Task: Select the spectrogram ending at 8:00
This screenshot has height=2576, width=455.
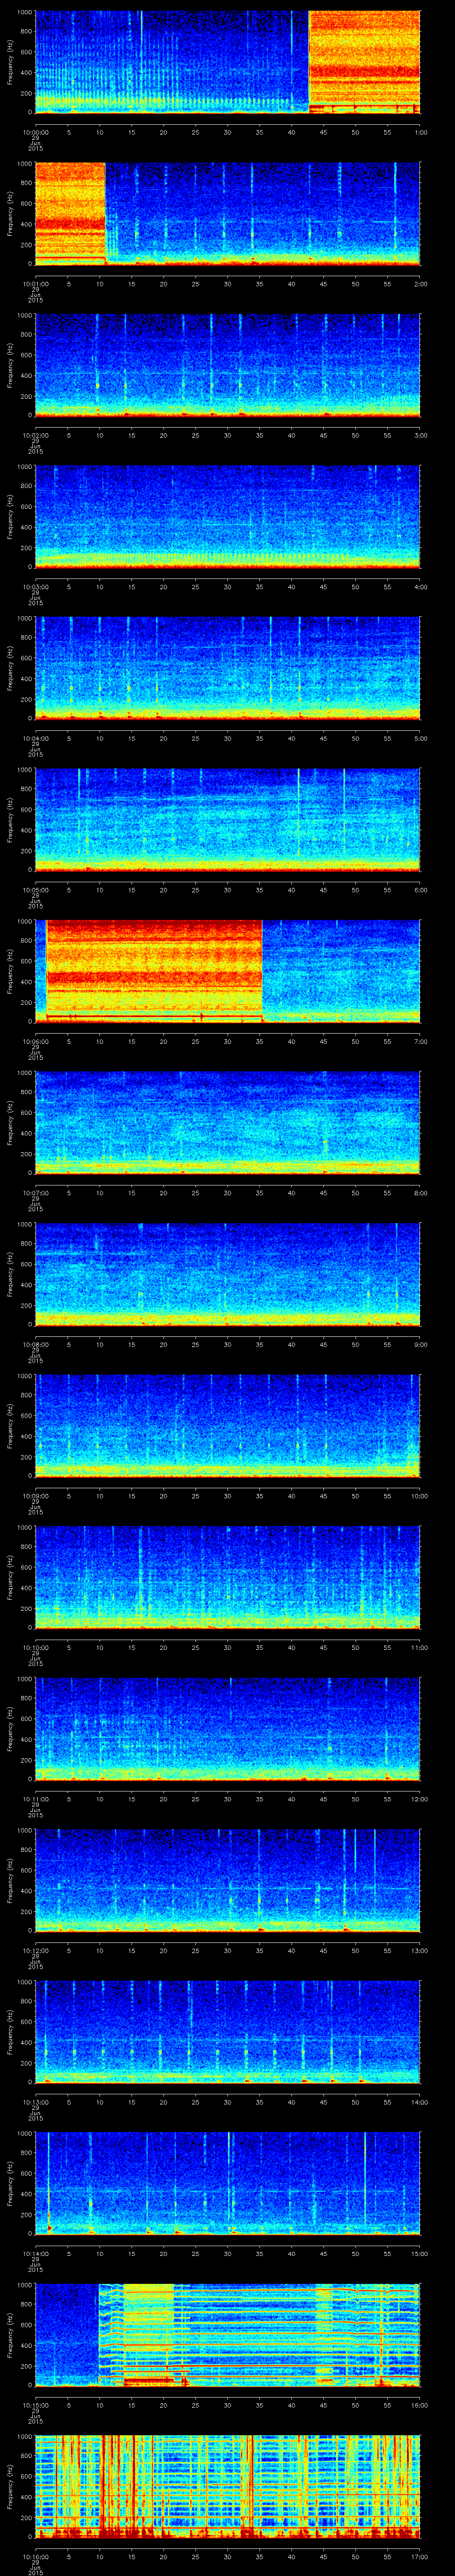Action: [x=227, y=1123]
